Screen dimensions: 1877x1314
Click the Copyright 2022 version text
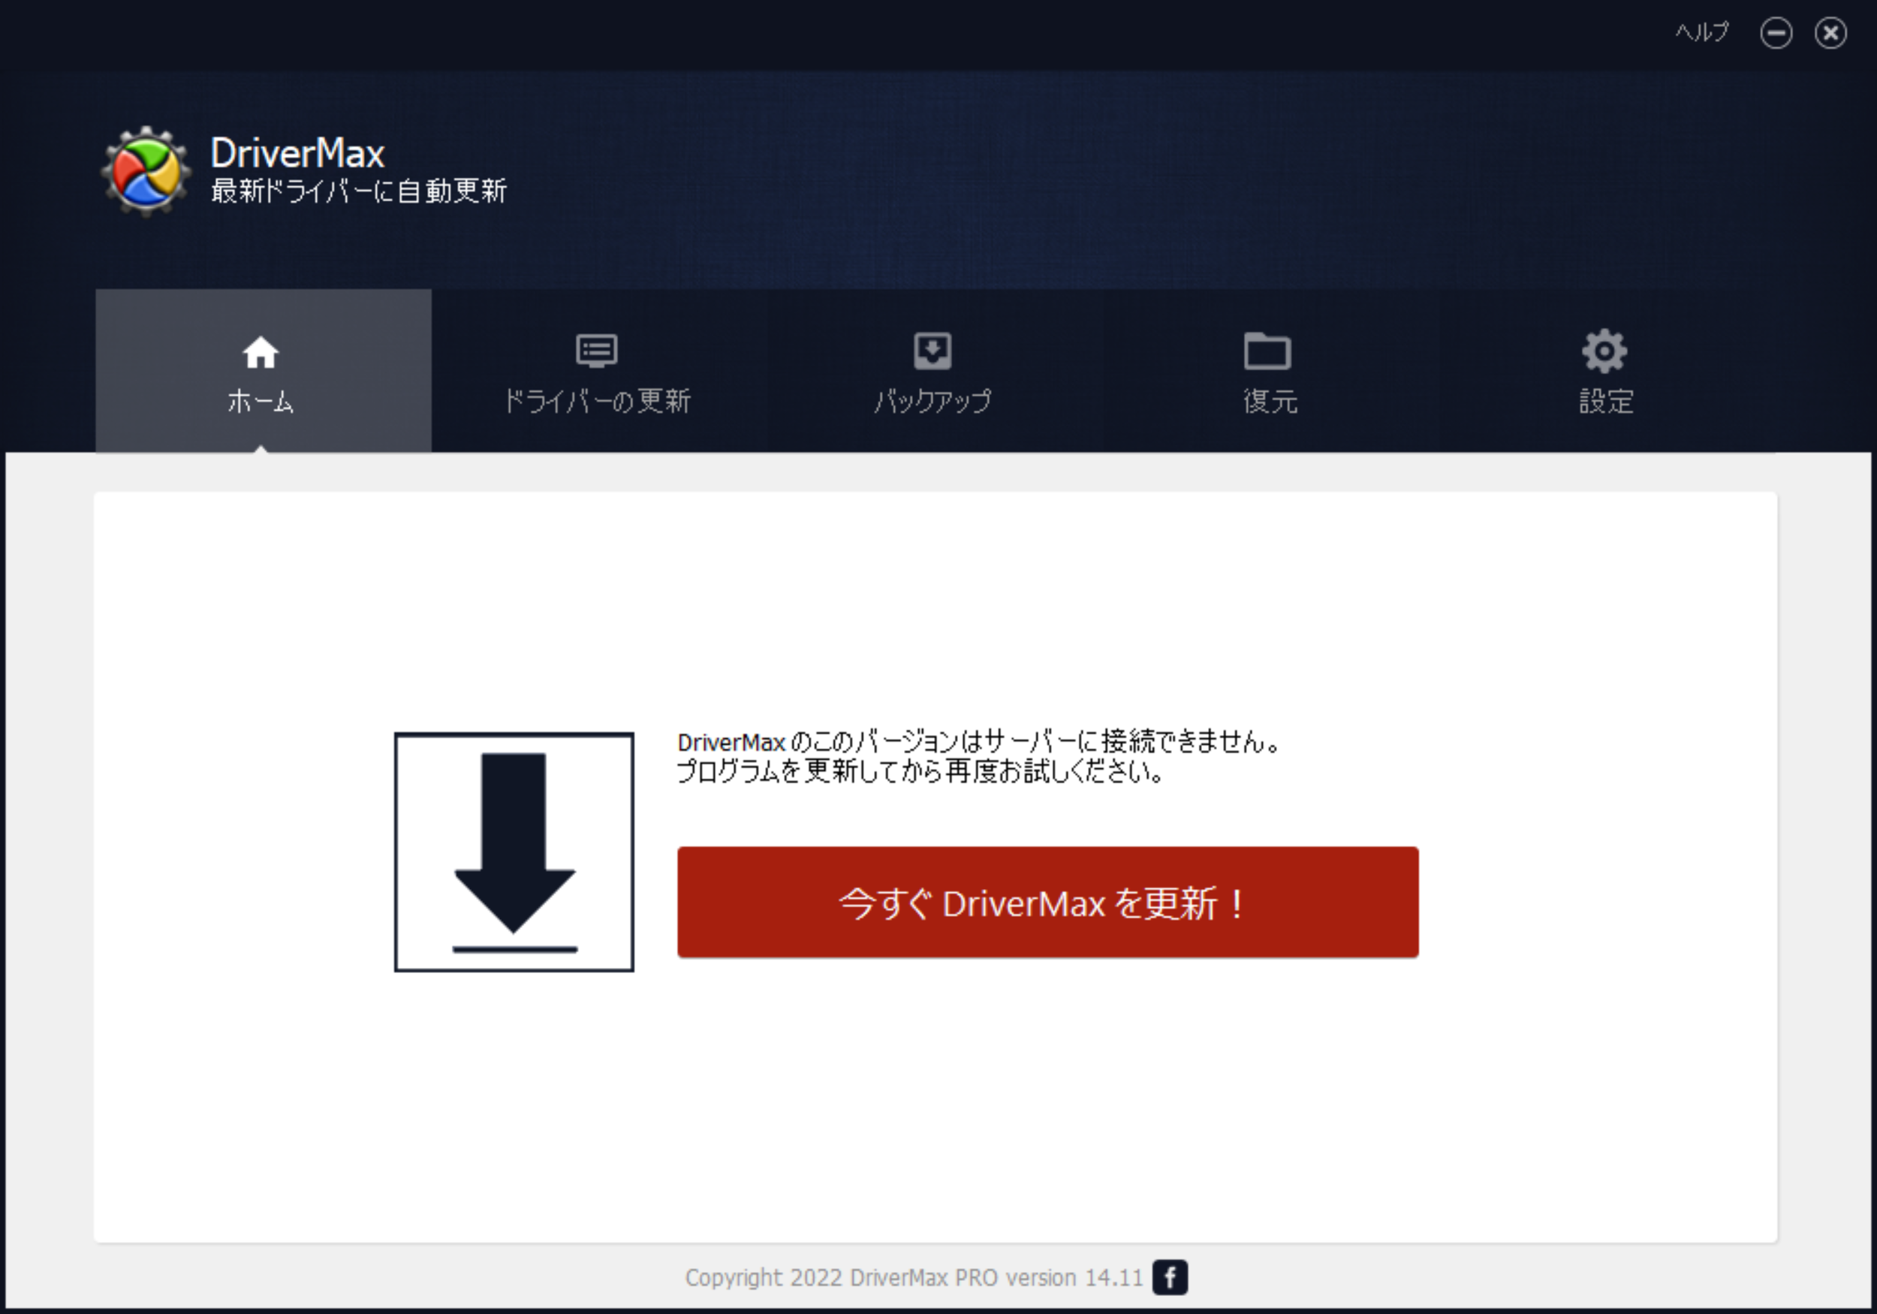click(x=913, y=1277)
